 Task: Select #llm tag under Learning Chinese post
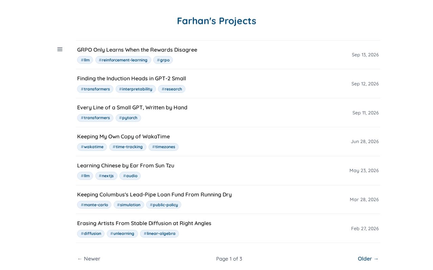pyautogui.click(x=85, y=176)
